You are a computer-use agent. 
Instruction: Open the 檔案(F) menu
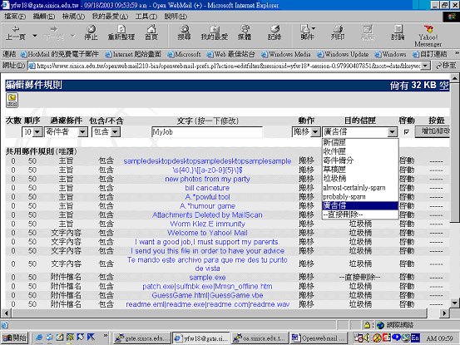pyautogui.click(x=15, y=17)
